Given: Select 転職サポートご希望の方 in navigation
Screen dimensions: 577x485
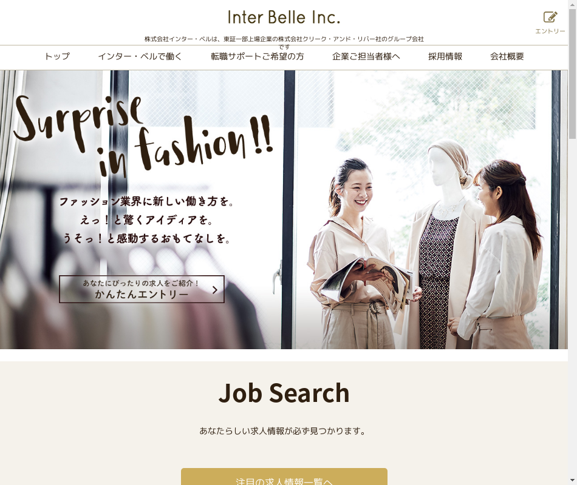Looking at the screenshot, I should point(258,56).
